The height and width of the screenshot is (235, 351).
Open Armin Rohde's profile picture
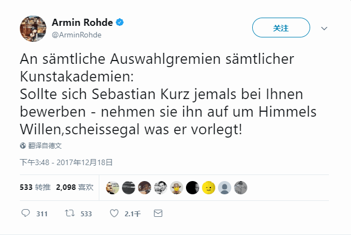click(33, 28)
